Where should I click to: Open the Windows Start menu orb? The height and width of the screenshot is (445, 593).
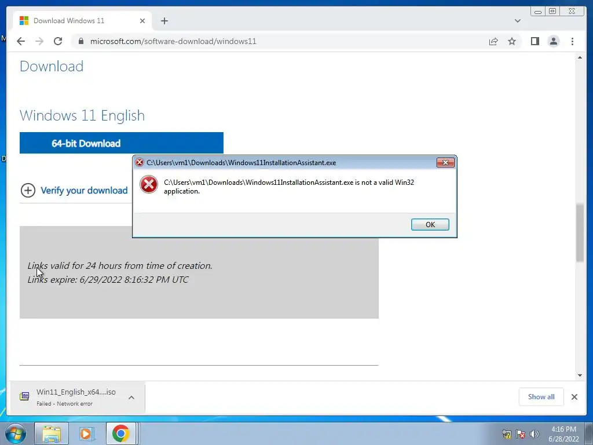[15, 433]
